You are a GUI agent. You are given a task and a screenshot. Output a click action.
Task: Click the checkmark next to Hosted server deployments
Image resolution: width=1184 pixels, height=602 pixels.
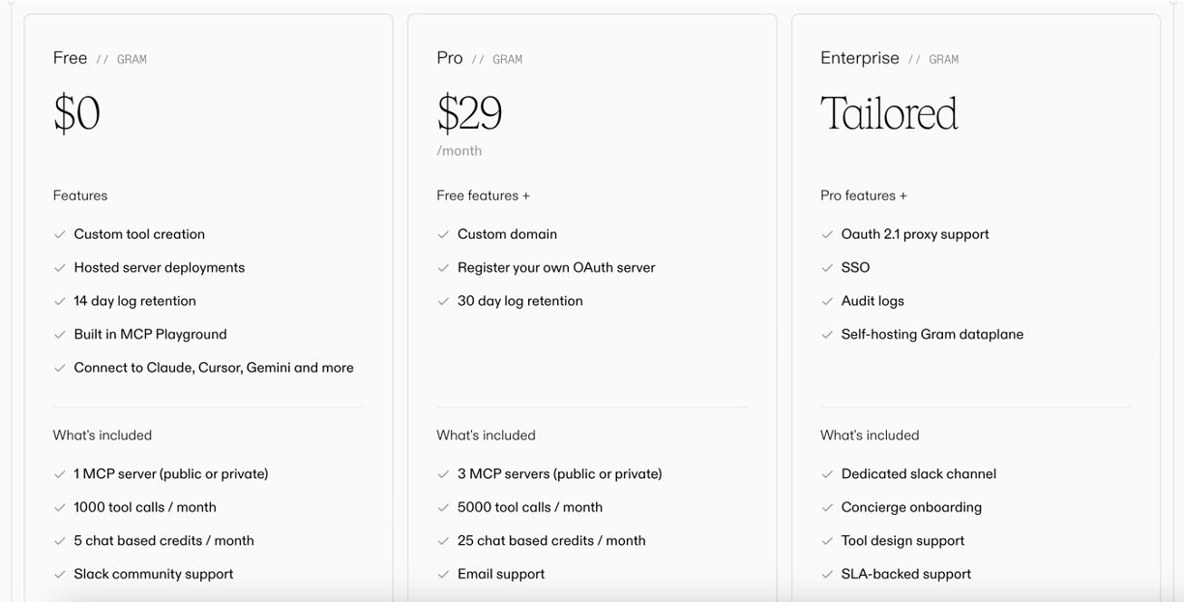point(60,268)
